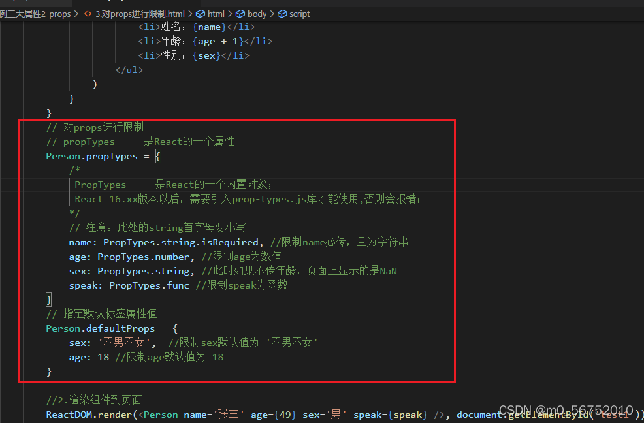Click the script tag icon in the breadcrumb
Image resolution: width=644 pixels, height=423 pixels.
click(x=281, y=13)
